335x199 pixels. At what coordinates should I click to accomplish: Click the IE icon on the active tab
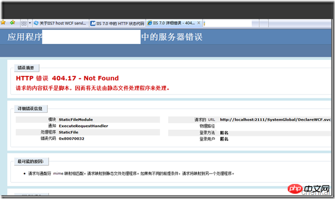[150, 23]
